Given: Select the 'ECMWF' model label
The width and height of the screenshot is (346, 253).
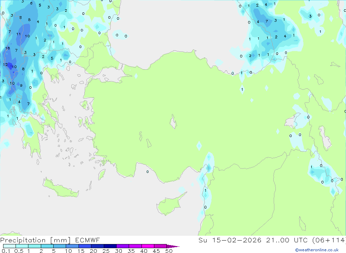Looking at the screenshot, I should [x=88, y=240].
